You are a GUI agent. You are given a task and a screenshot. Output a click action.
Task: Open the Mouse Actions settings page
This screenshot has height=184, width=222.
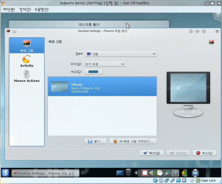27,76
